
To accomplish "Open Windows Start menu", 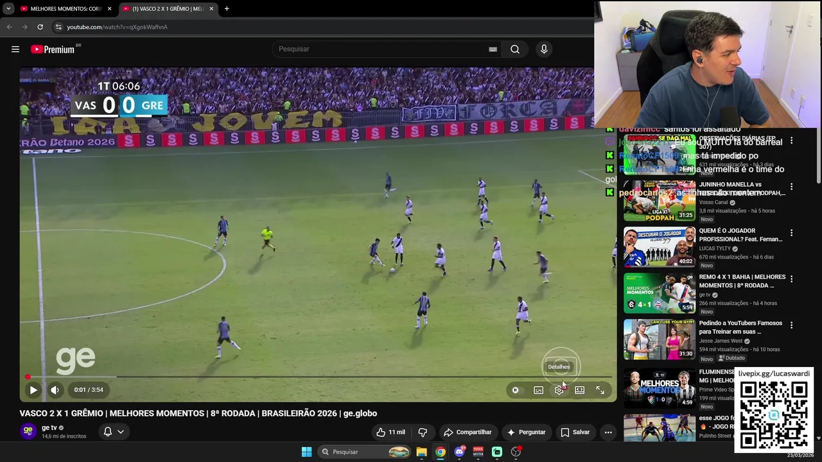I will pos(307,452).
